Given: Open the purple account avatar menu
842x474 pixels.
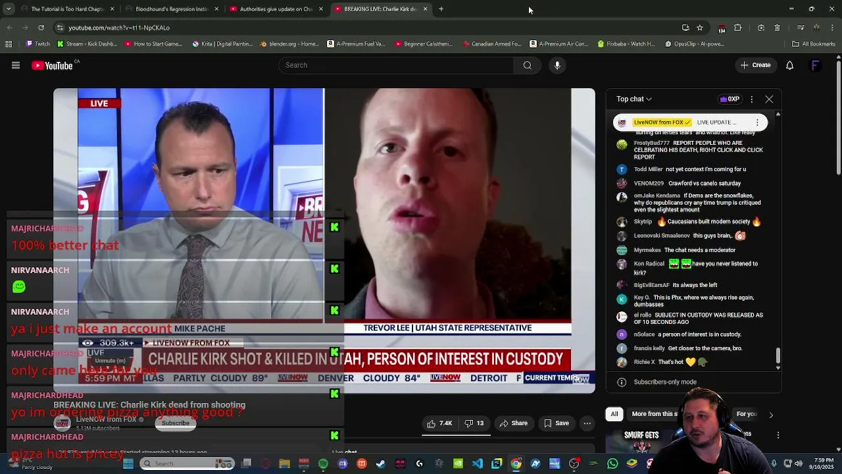Looking at the screenshot, I should click(x=815, y=65).
